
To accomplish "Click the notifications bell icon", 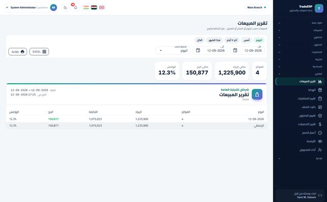I will click(x=76, y=8).
